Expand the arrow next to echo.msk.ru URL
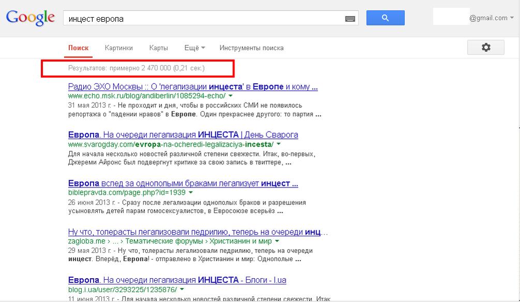Image resolution: width=520 pixels, height=302 pixels. (x=231, y=96)
